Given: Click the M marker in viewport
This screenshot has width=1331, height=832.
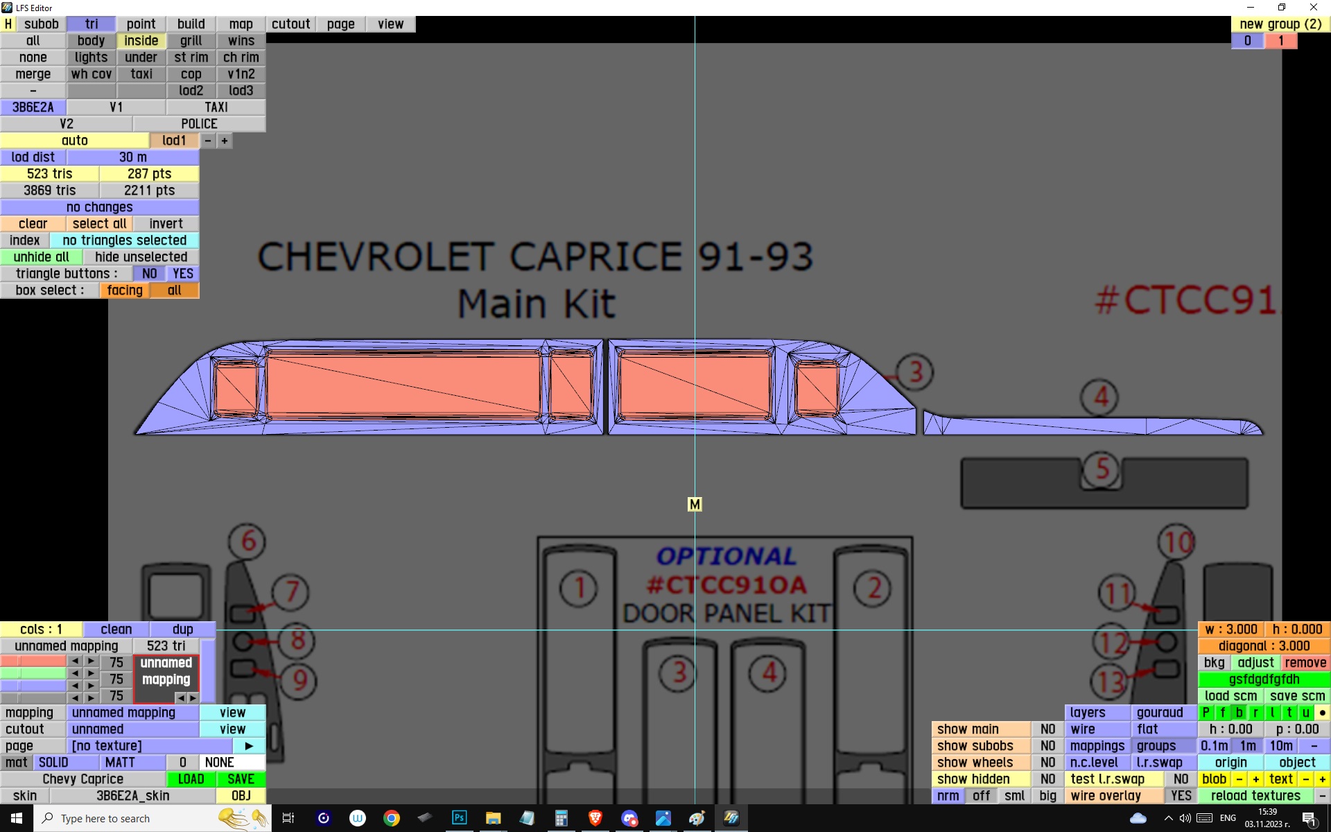Looking at the screenshot, I should 695,505.
